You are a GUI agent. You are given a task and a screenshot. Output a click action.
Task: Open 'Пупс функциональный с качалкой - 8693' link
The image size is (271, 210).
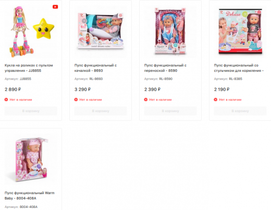[95, 68]
